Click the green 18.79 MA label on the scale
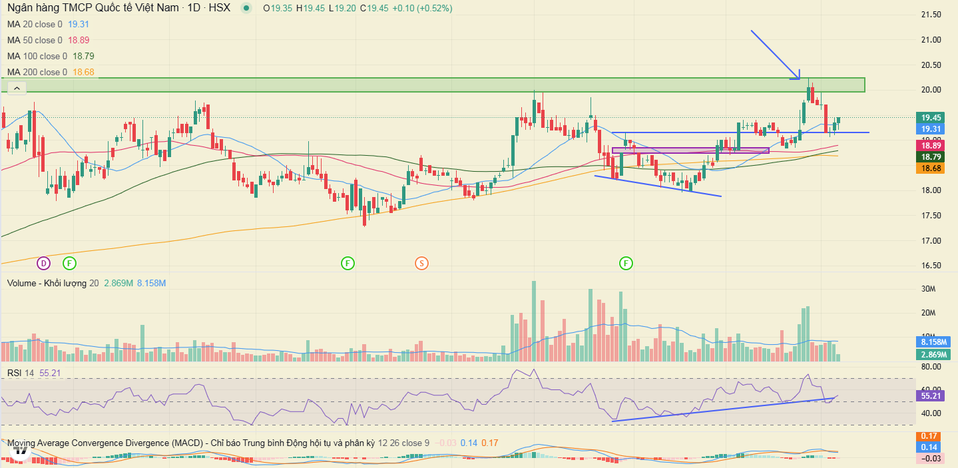 pyautogui.click(x=930, y=157)
